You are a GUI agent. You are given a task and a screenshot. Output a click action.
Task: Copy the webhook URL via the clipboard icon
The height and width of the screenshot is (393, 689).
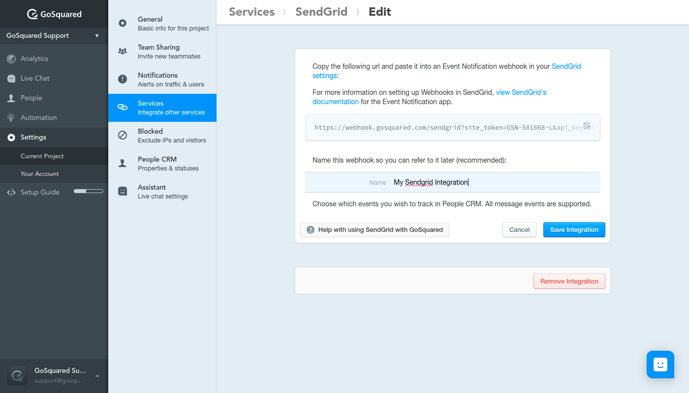[x=587, y=126]
